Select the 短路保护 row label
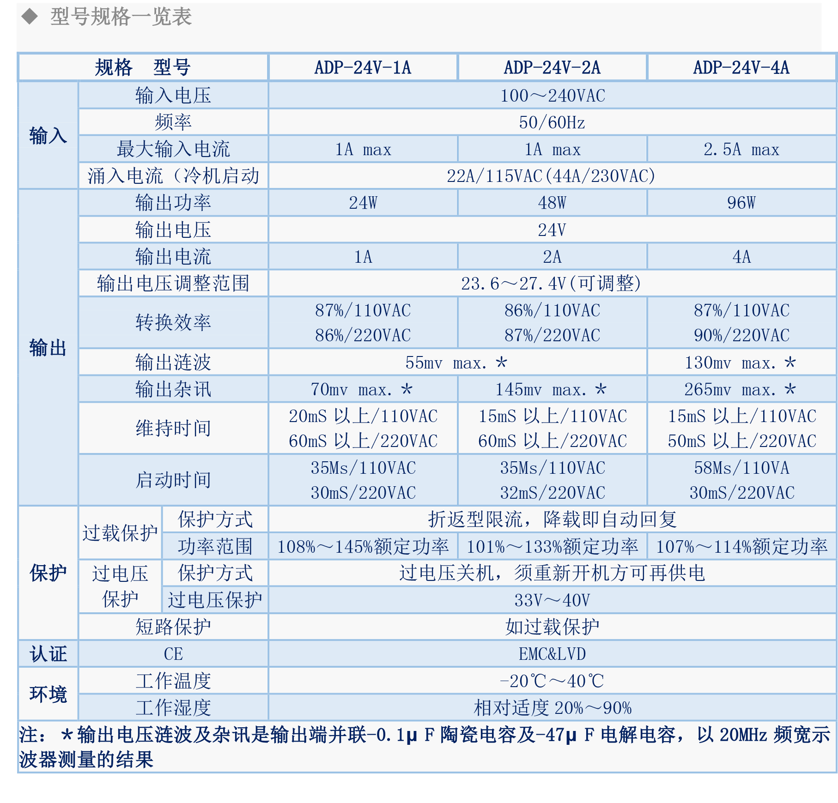This screenshot has width=838, height=803. [x=173, y=627]
